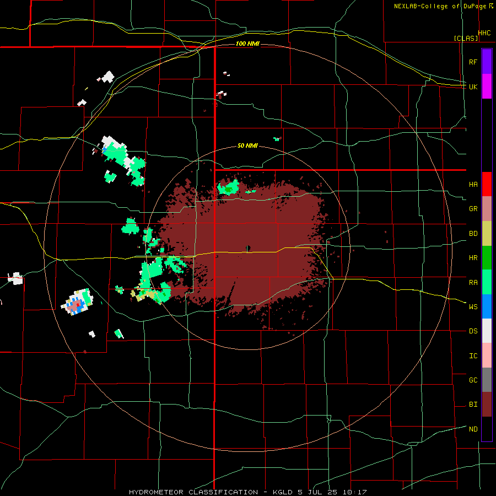Click the blue WS wet snow swatch
496x496 pixels.
tap(487, 306)
